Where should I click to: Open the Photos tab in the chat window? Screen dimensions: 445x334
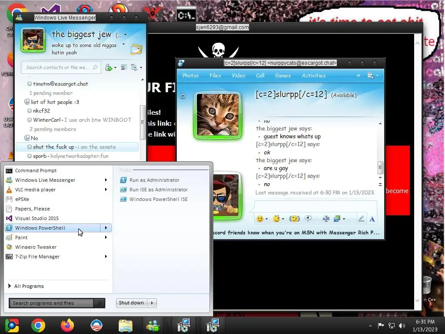pyautogui.click(x=190, y=76)
